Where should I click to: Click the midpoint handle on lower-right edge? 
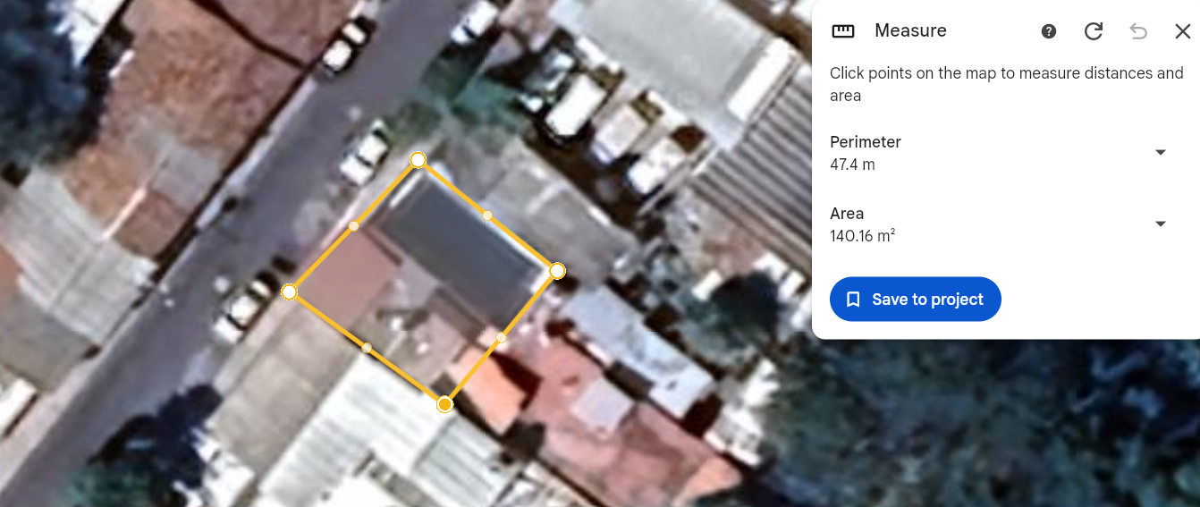(501, 337)
